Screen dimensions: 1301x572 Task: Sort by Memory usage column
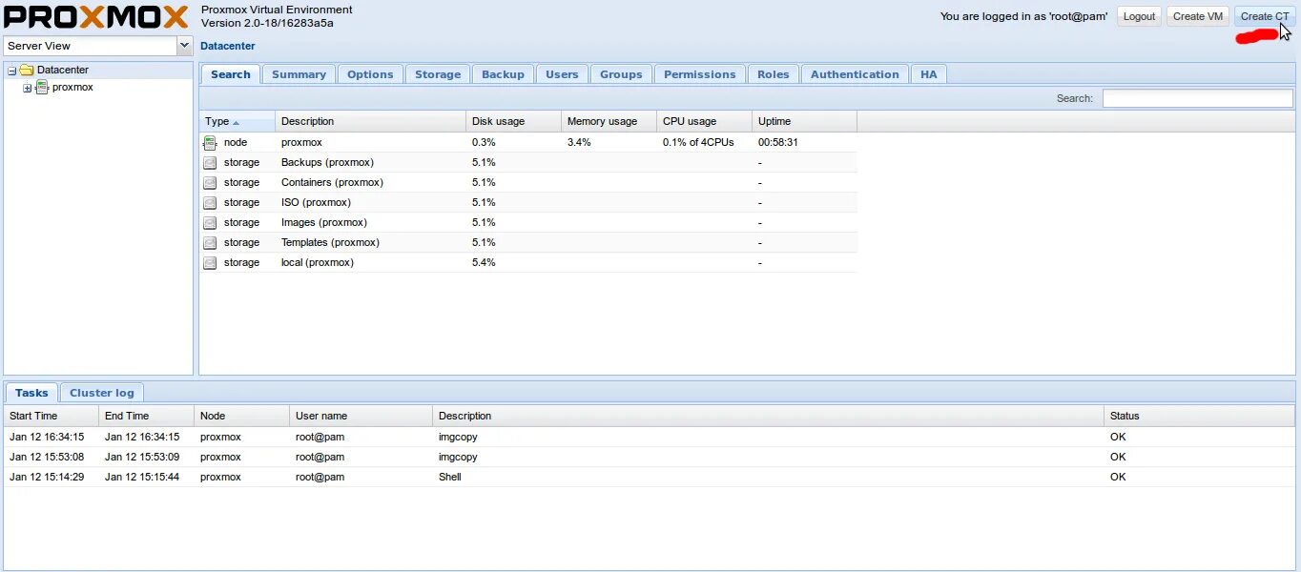point(609,121)
